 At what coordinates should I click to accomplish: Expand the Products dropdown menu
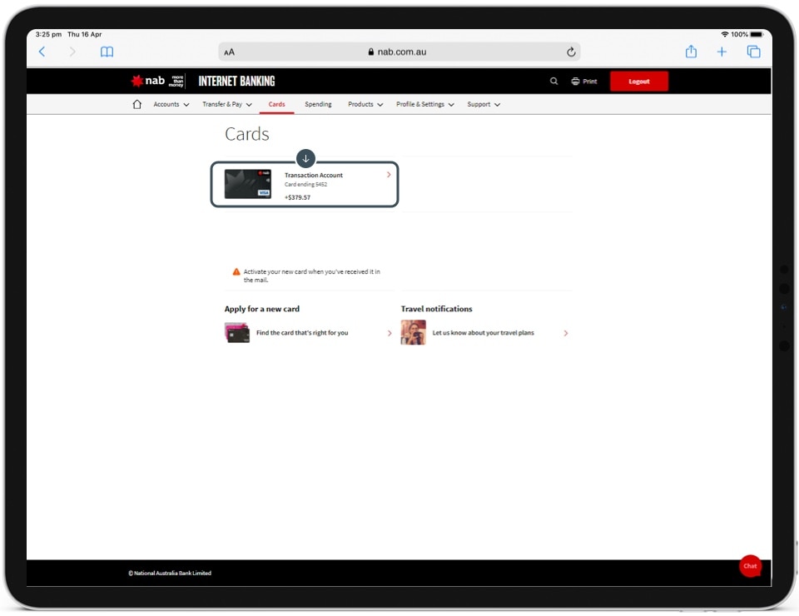pyautogui.click(x=365, y=105)
